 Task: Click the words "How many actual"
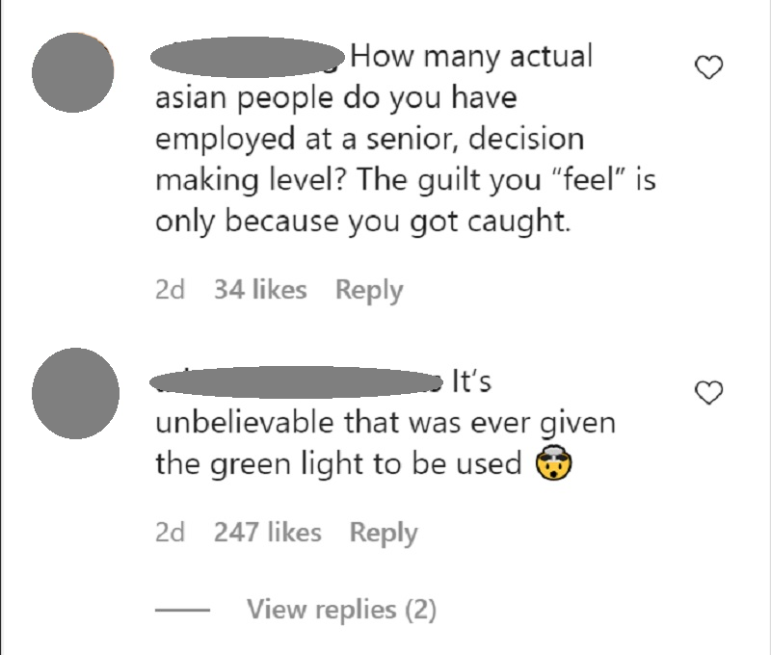pos(471,57)
